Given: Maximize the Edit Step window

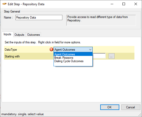Looking at the screenshot, I should (x=124, y=4).
